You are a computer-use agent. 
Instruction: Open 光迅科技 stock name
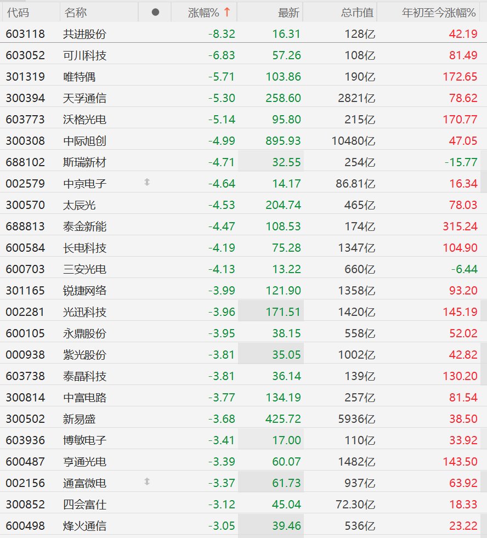click(x=85, y=312)
